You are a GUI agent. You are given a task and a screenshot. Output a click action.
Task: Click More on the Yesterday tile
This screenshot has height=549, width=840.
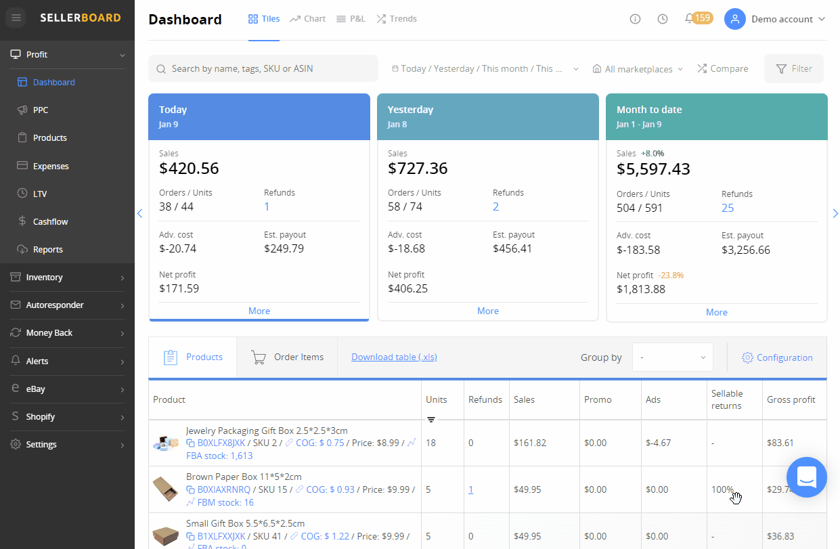(488, 311)
